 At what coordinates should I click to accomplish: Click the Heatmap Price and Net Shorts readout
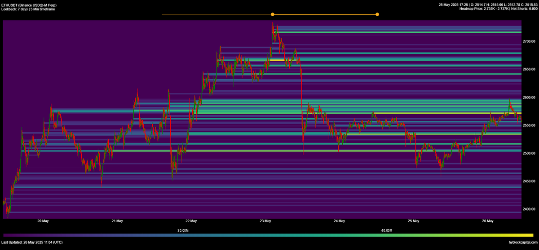(498, 9)
